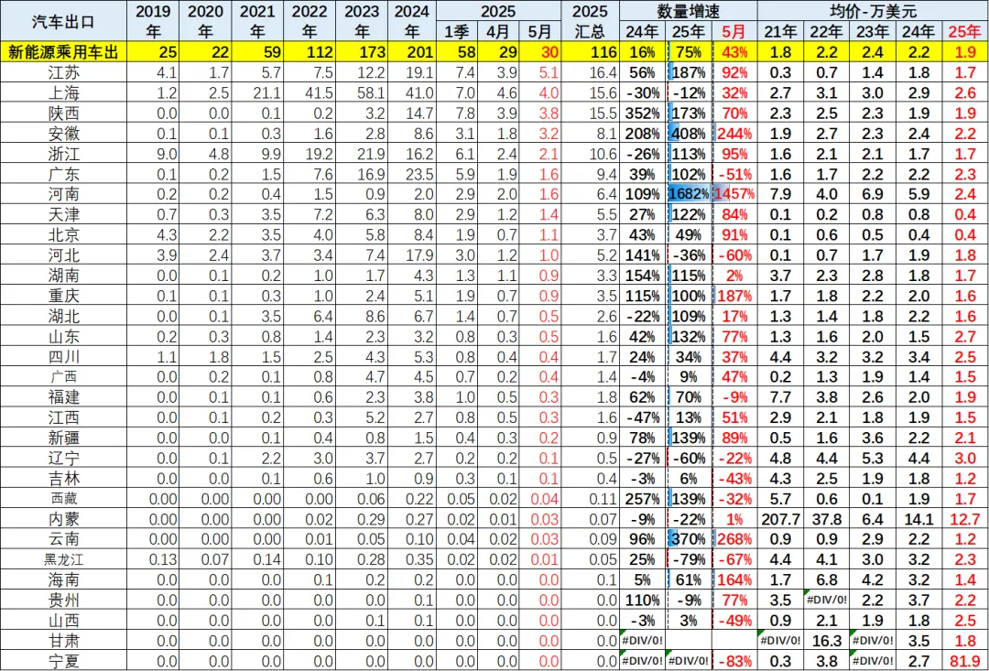Click the 19.2 cell in 浙江 row
989x671 pixels.
[309, 154]
